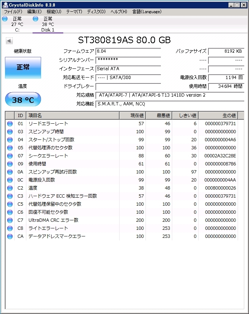Click raw value 00002A32C28E in seek error row
This screenshot has height=314, width=249.
click(x=220, y=156)
